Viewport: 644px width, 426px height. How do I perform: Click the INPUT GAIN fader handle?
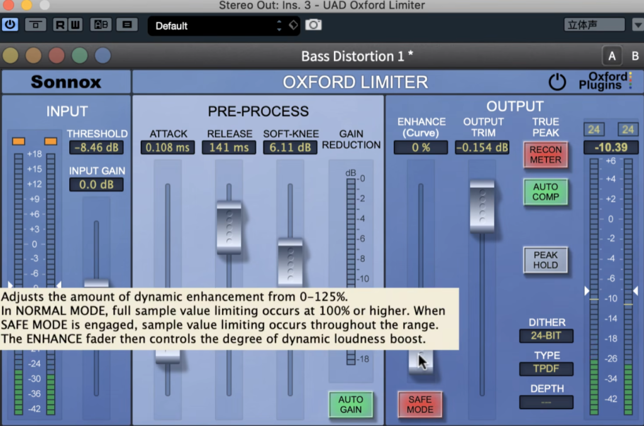(96, 283)
